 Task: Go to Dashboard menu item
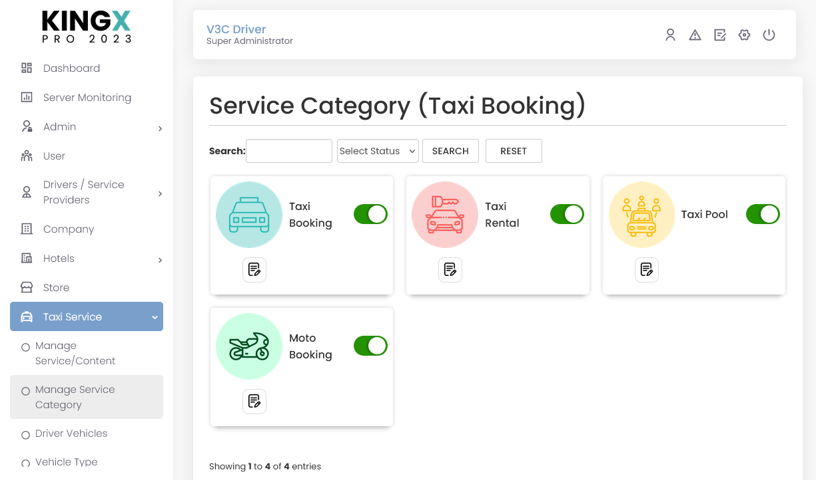tap(87, 68)
